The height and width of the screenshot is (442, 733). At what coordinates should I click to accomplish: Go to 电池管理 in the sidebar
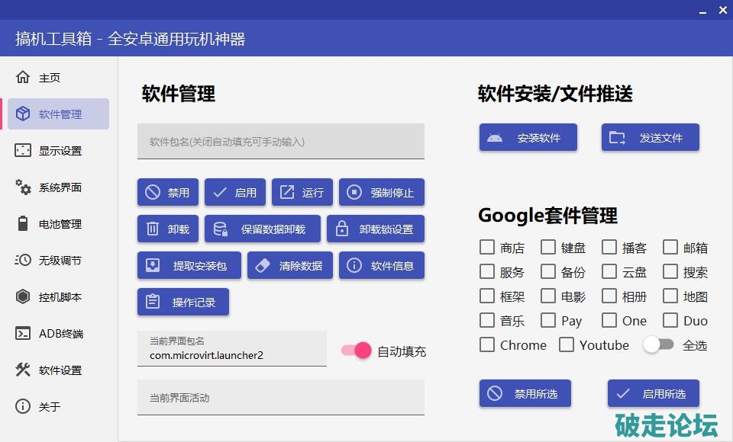pyautogui.click(x=60, y=223)
